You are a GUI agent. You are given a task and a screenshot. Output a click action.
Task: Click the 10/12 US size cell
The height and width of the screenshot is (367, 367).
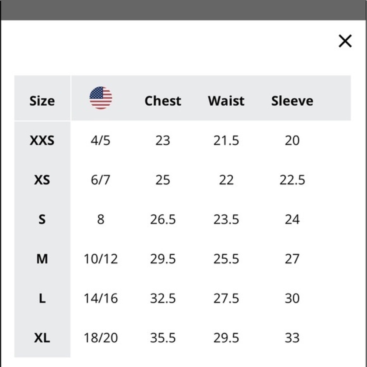coord(101,259)
